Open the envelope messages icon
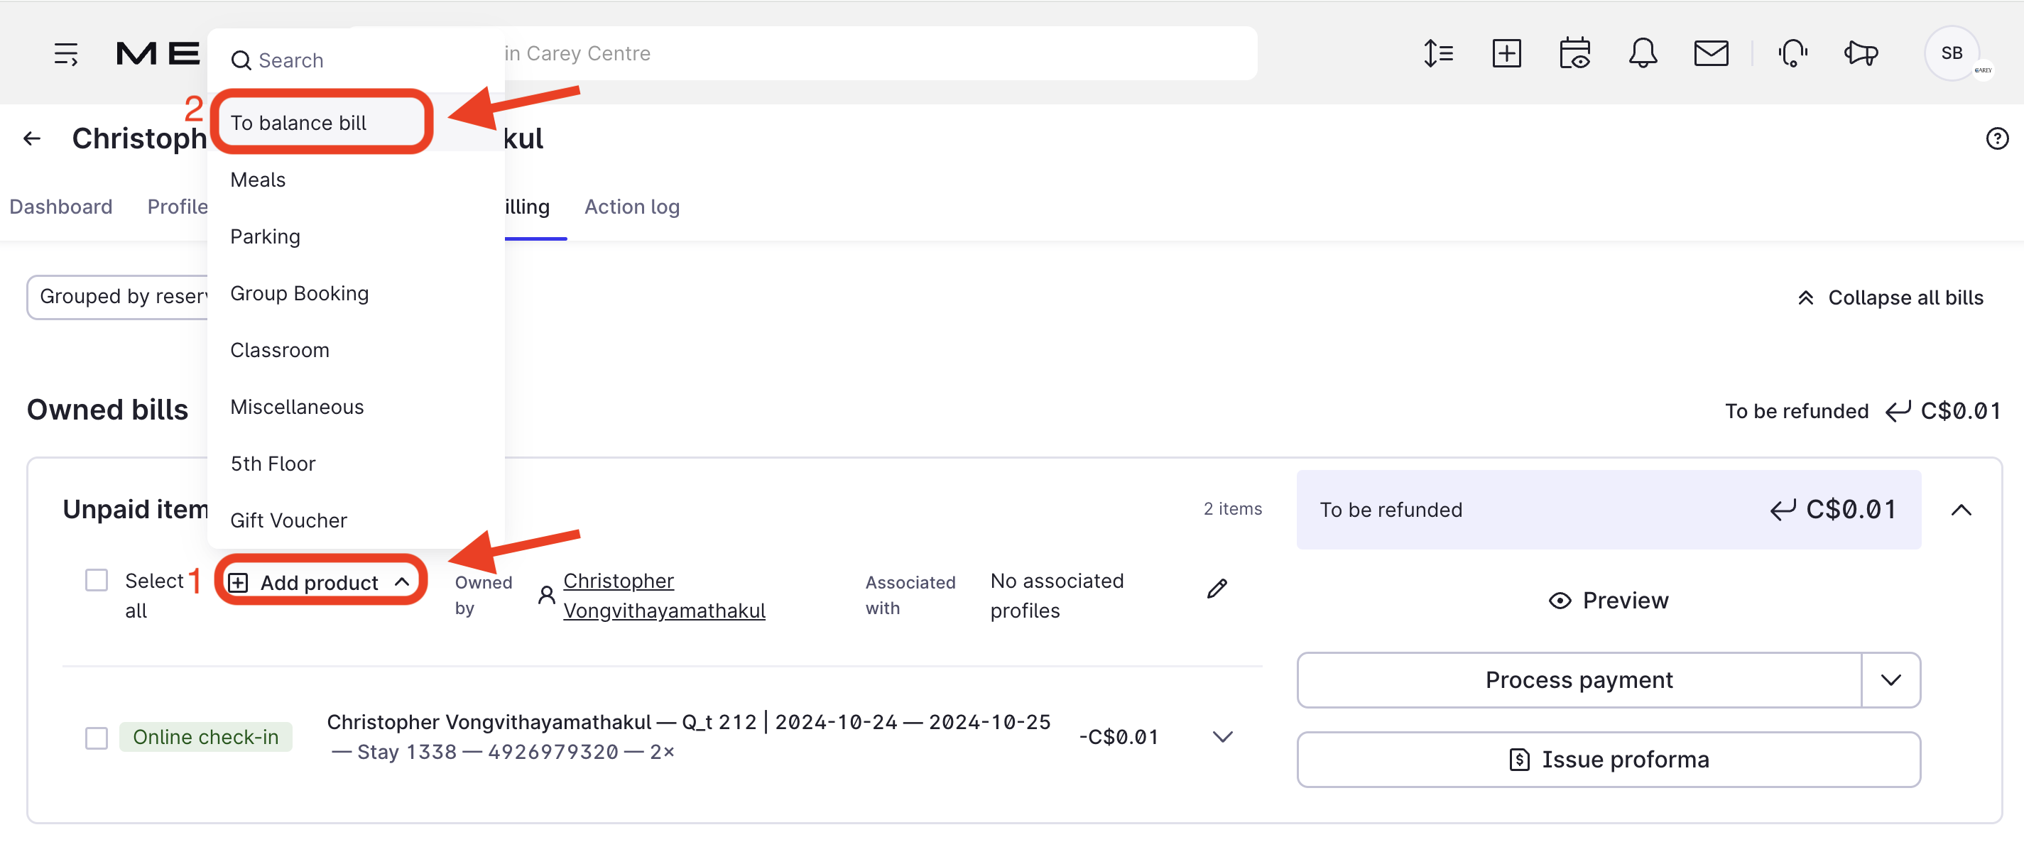The image size is (2024, 842). (1711, 53)
